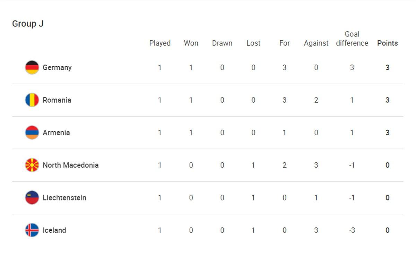This screenshot has width=416, height=264.
Task: Click the Lost column header
Action: pyautogui.click(x=253, y=43)
